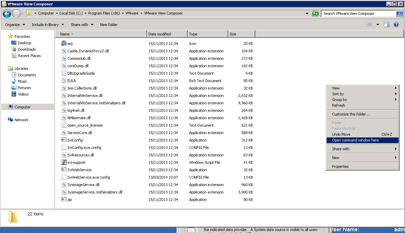Toggle the preview pane icon

[x=387, y=25]
